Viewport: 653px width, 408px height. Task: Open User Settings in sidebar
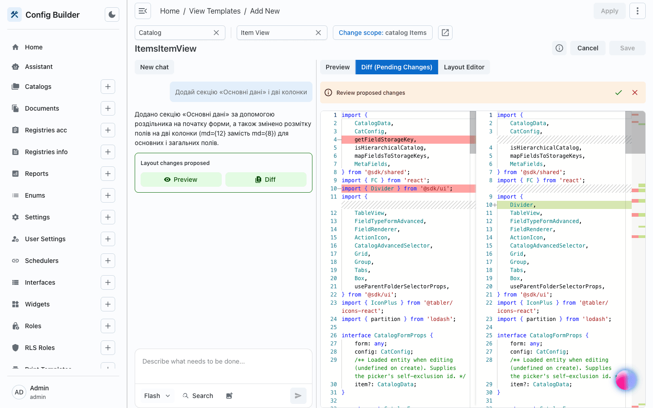tap(45, 239)
